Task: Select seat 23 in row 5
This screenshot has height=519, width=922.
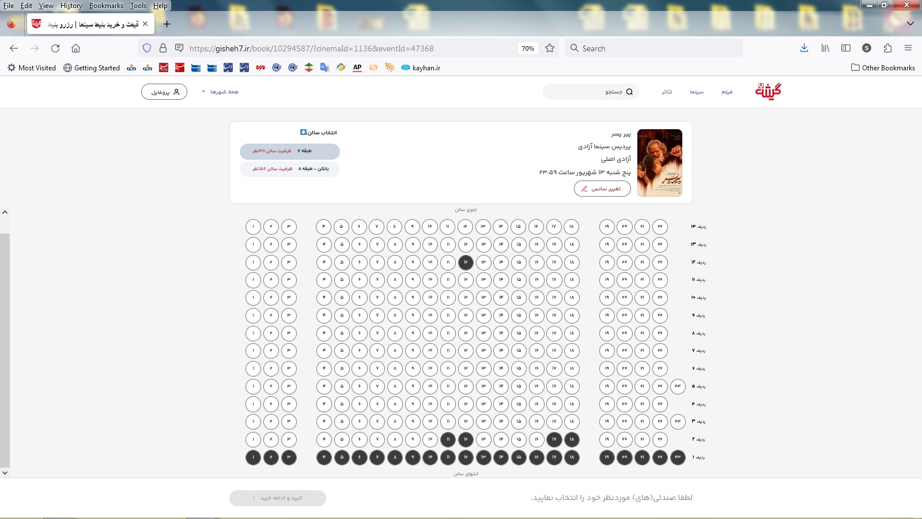Action: pyautogui.click(x=678, y=386)
